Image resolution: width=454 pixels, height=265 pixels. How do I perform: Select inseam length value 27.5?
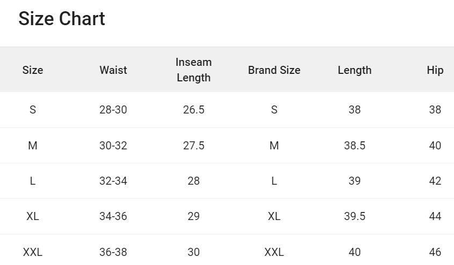(194, 146)
